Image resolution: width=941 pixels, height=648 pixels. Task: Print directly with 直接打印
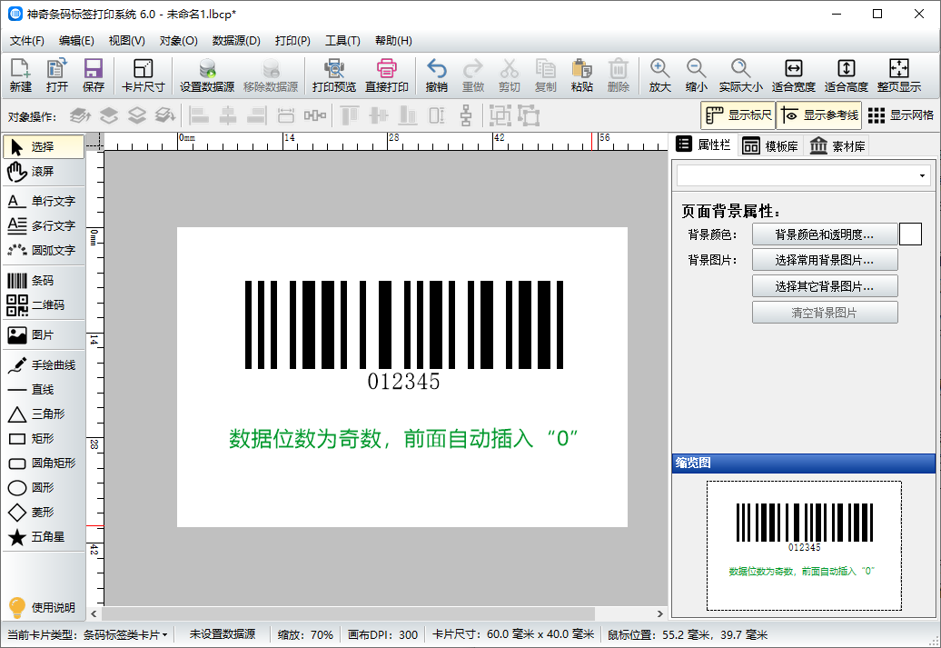click(387, 75)
